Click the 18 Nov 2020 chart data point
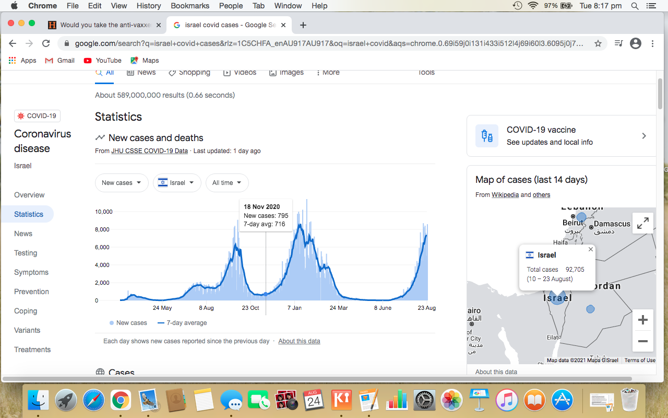The image size is (668, 418). pos(266,294)
